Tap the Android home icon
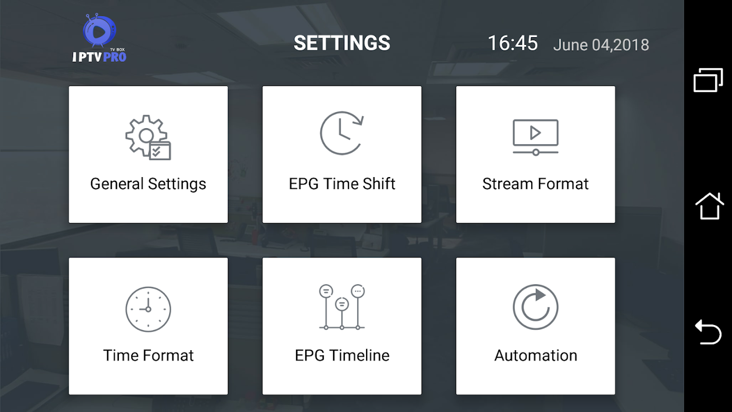732x412 pixels. pyautogui.click(x=709, y=206)
